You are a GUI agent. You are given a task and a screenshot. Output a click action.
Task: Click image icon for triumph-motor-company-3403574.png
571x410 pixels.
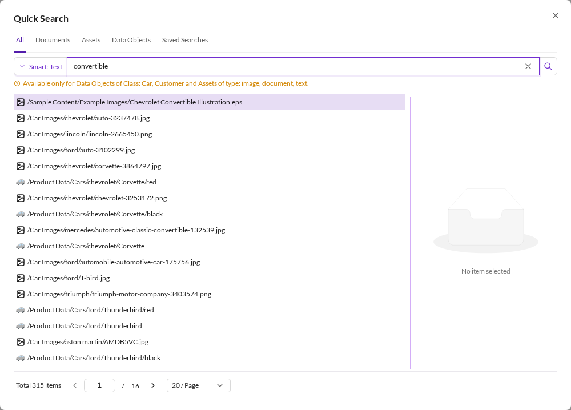tap(21, 294)
